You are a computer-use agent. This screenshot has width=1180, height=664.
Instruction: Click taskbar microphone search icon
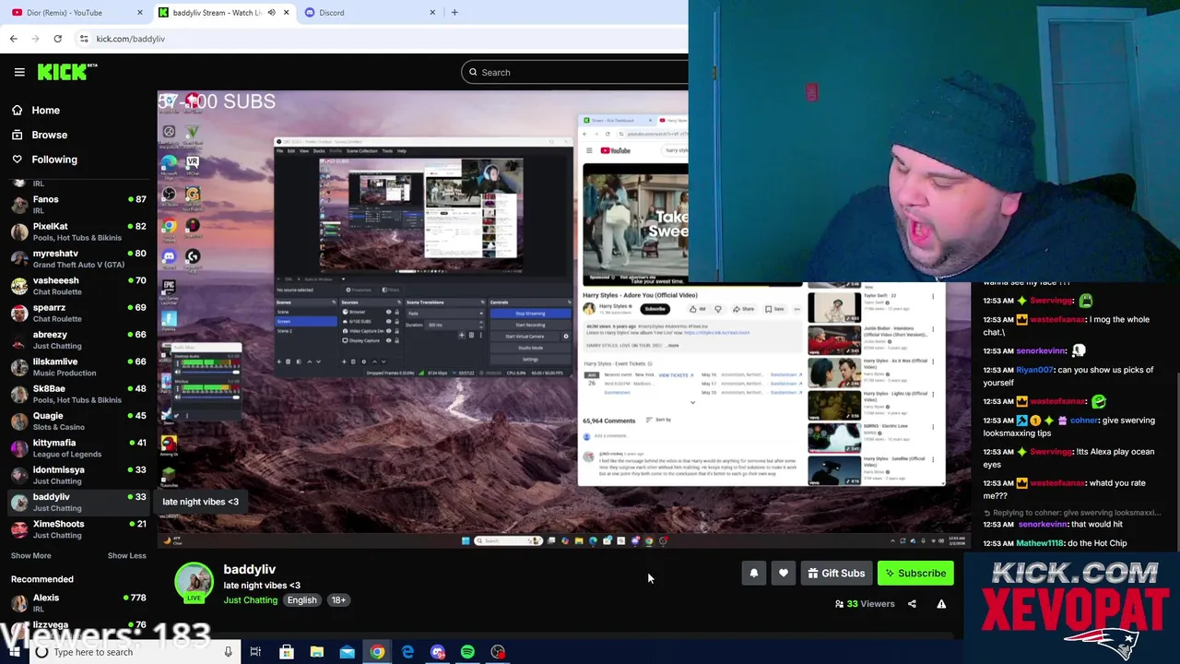[228, 652]
